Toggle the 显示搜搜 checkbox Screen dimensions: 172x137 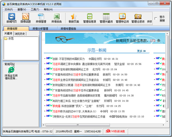click(156, 19)
